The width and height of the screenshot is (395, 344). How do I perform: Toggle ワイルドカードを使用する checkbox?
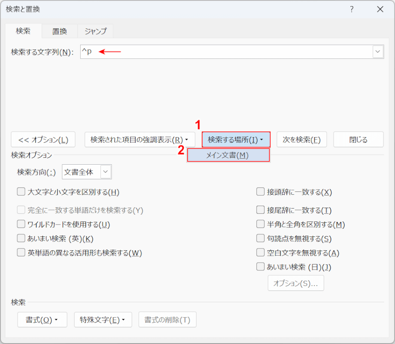click(x=21, y=224)
